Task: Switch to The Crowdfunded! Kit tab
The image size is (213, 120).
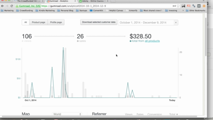Action: (x=29, y=1)
